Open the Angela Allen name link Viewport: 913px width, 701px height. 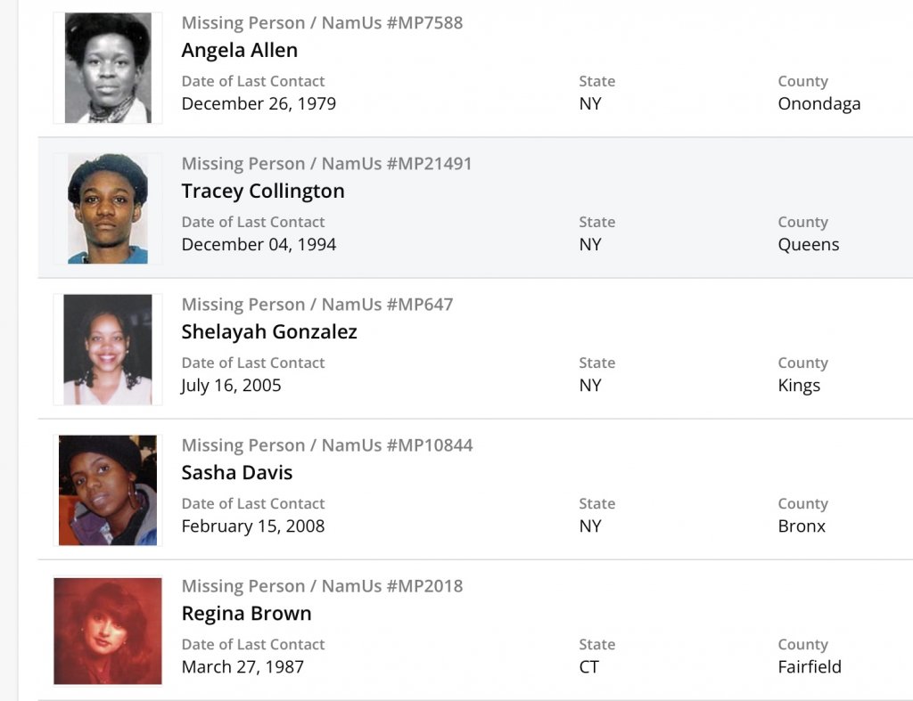coord(239,50)
